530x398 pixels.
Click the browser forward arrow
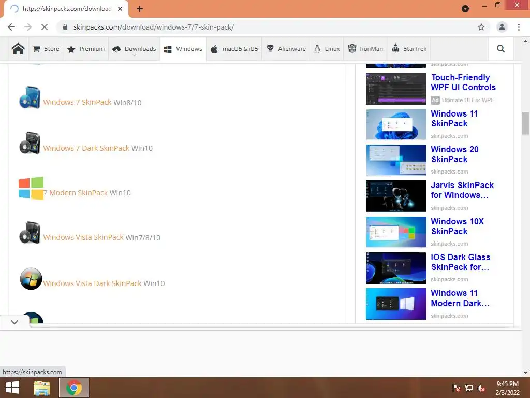[x=28, y=27]
